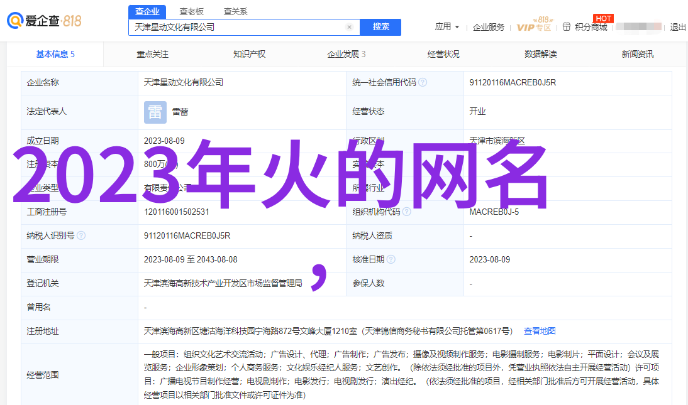Open the 新闻资讯 tab
This screenshot has height=405, width=688.
click(637, 55)
